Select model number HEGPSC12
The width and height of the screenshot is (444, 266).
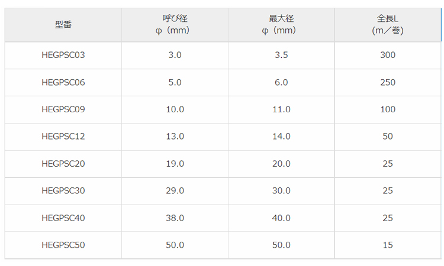pyautogui.click(x=63, y=137)
